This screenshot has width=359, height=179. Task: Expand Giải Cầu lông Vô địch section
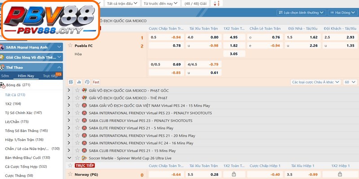click(31, 57)
